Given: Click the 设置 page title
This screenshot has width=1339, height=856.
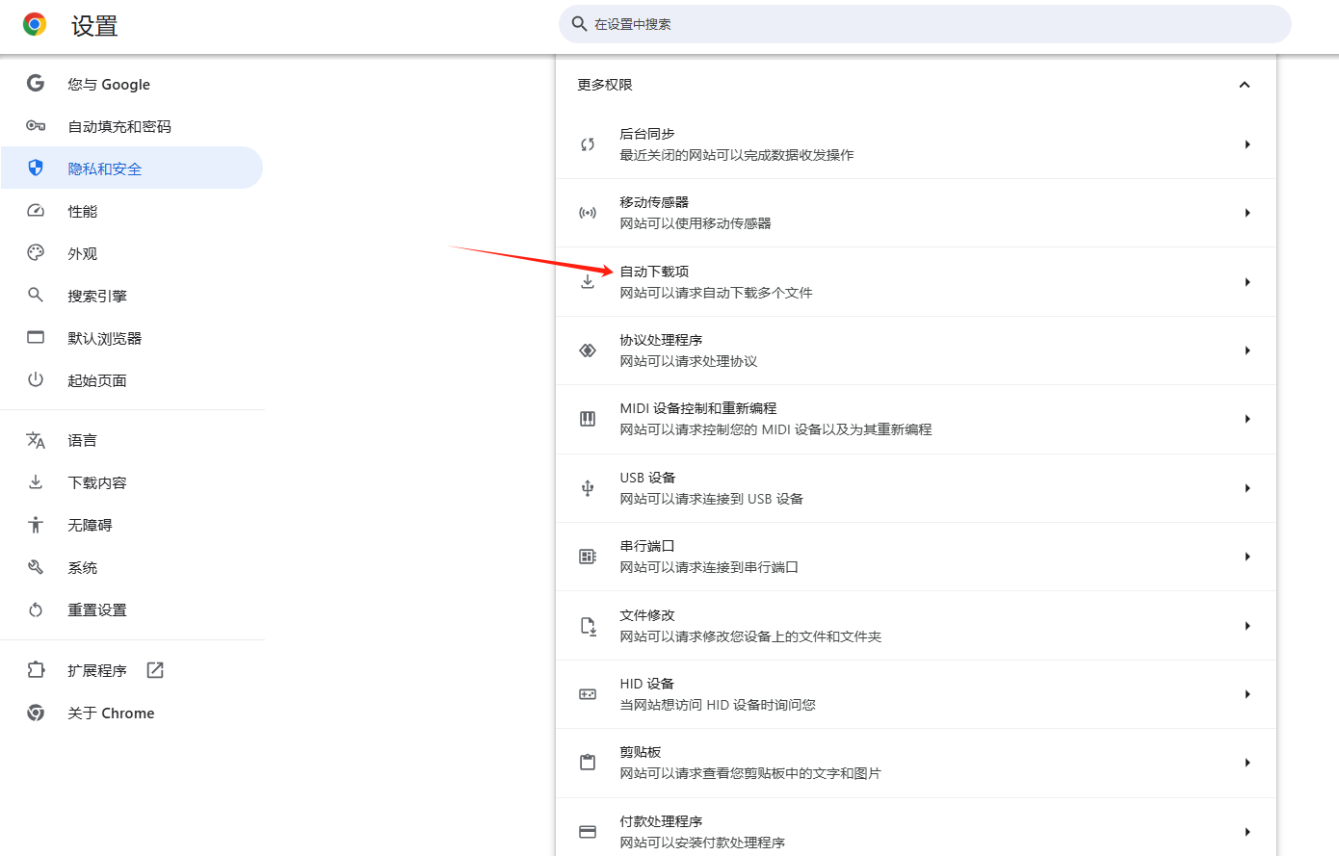Looking at the screenshot, I should (94, 26).
